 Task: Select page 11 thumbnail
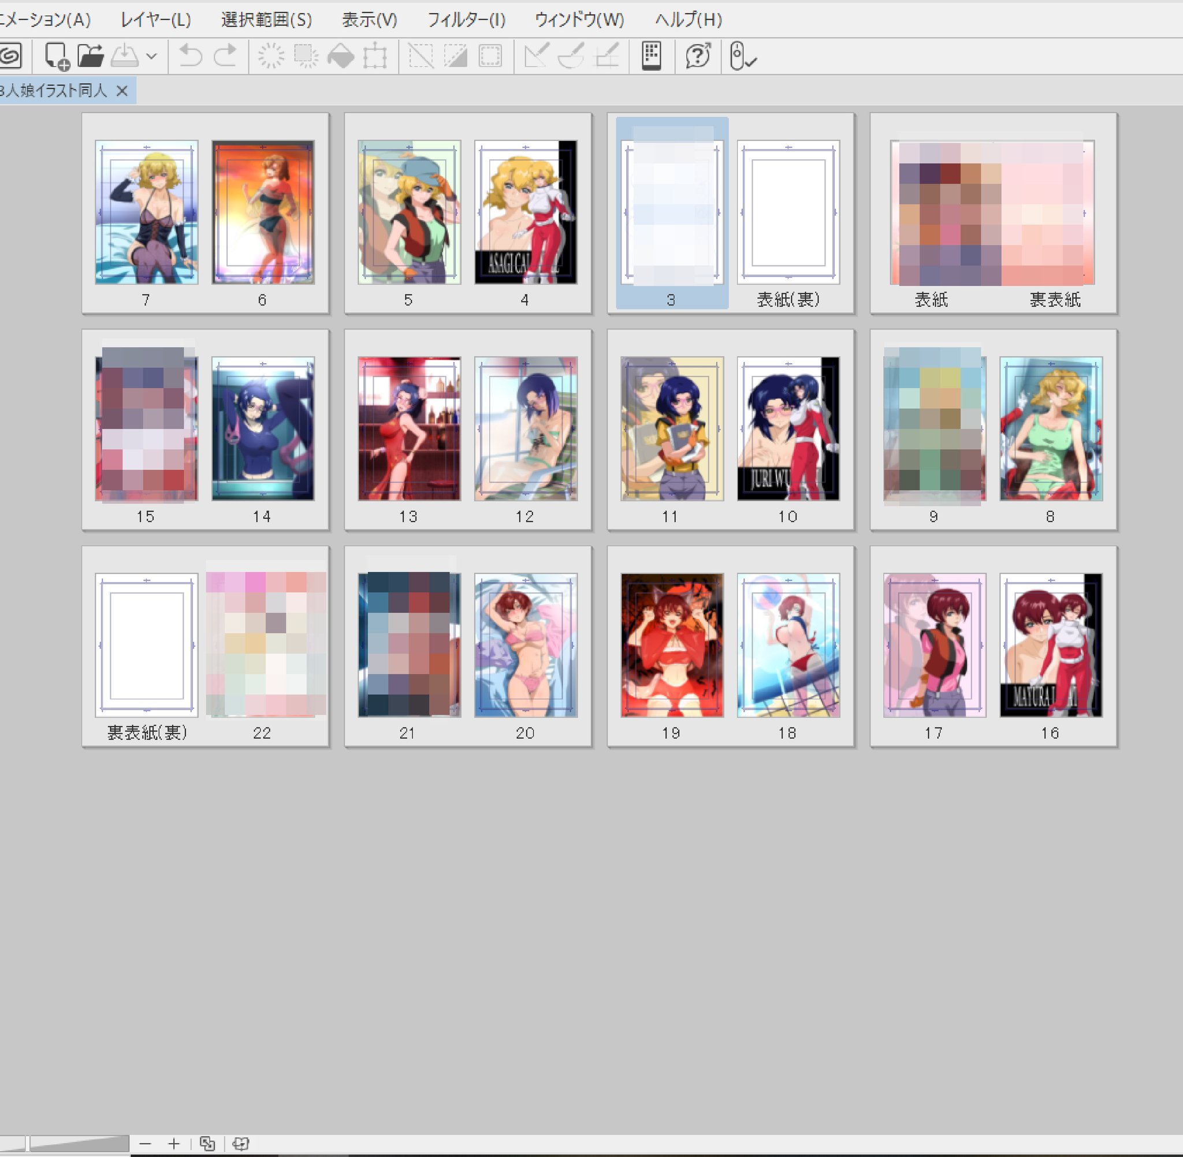672,428
